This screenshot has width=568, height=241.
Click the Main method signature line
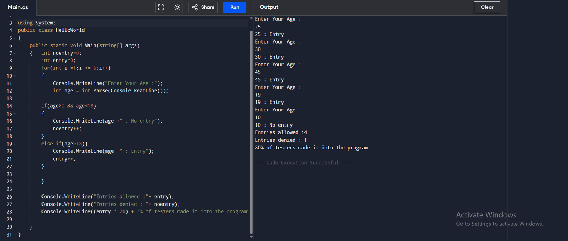pos(85,45)
